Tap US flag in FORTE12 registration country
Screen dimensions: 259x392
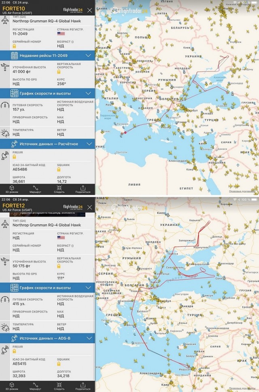click(61, 238)
